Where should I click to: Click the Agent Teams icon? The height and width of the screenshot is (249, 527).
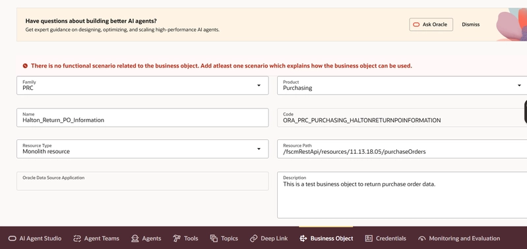(x=77, y=238)
